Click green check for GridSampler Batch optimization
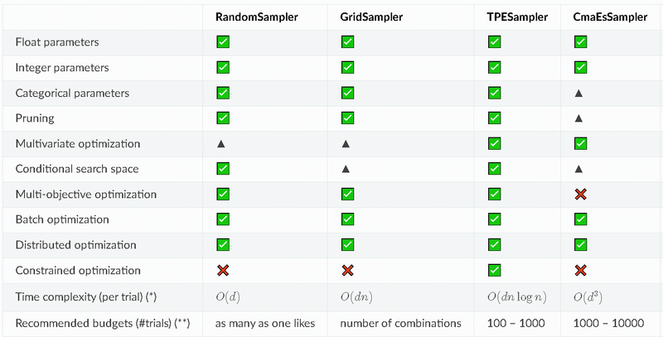The height and width of the screenshot is (337, 663). 347,219
